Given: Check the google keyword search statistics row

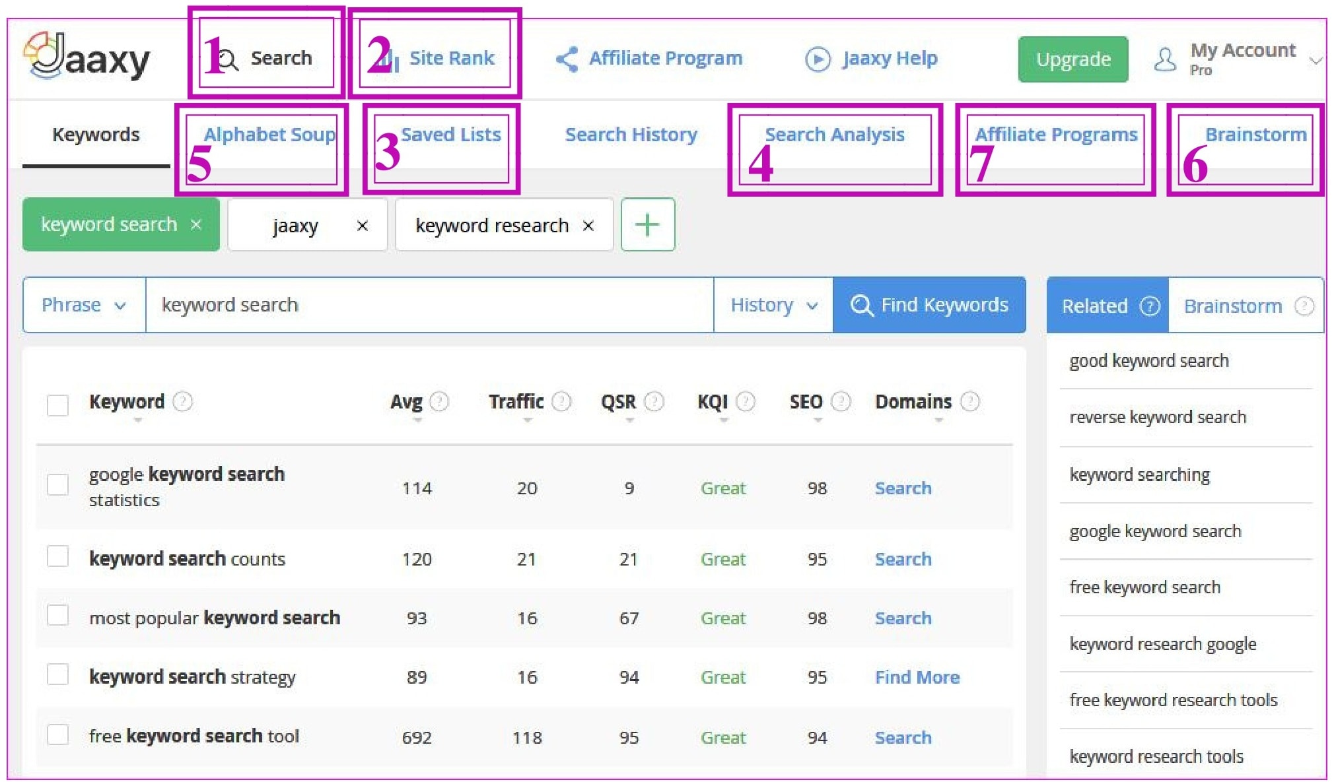Looking at the screenshot, I should [x=58, y=485].
